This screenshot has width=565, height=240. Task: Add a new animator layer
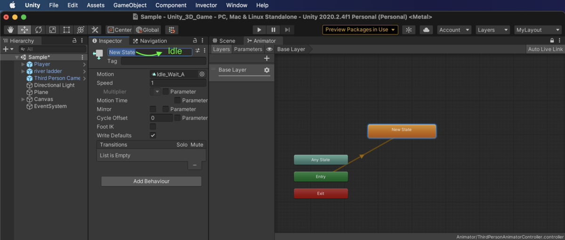tap(266, 58)
